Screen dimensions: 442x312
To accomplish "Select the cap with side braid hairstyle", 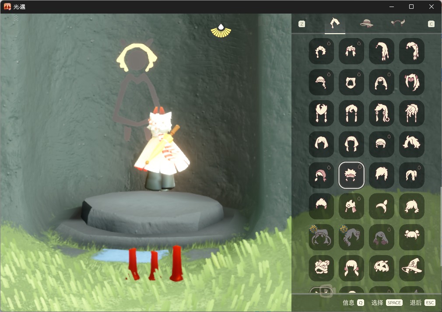I will point(321,82).
